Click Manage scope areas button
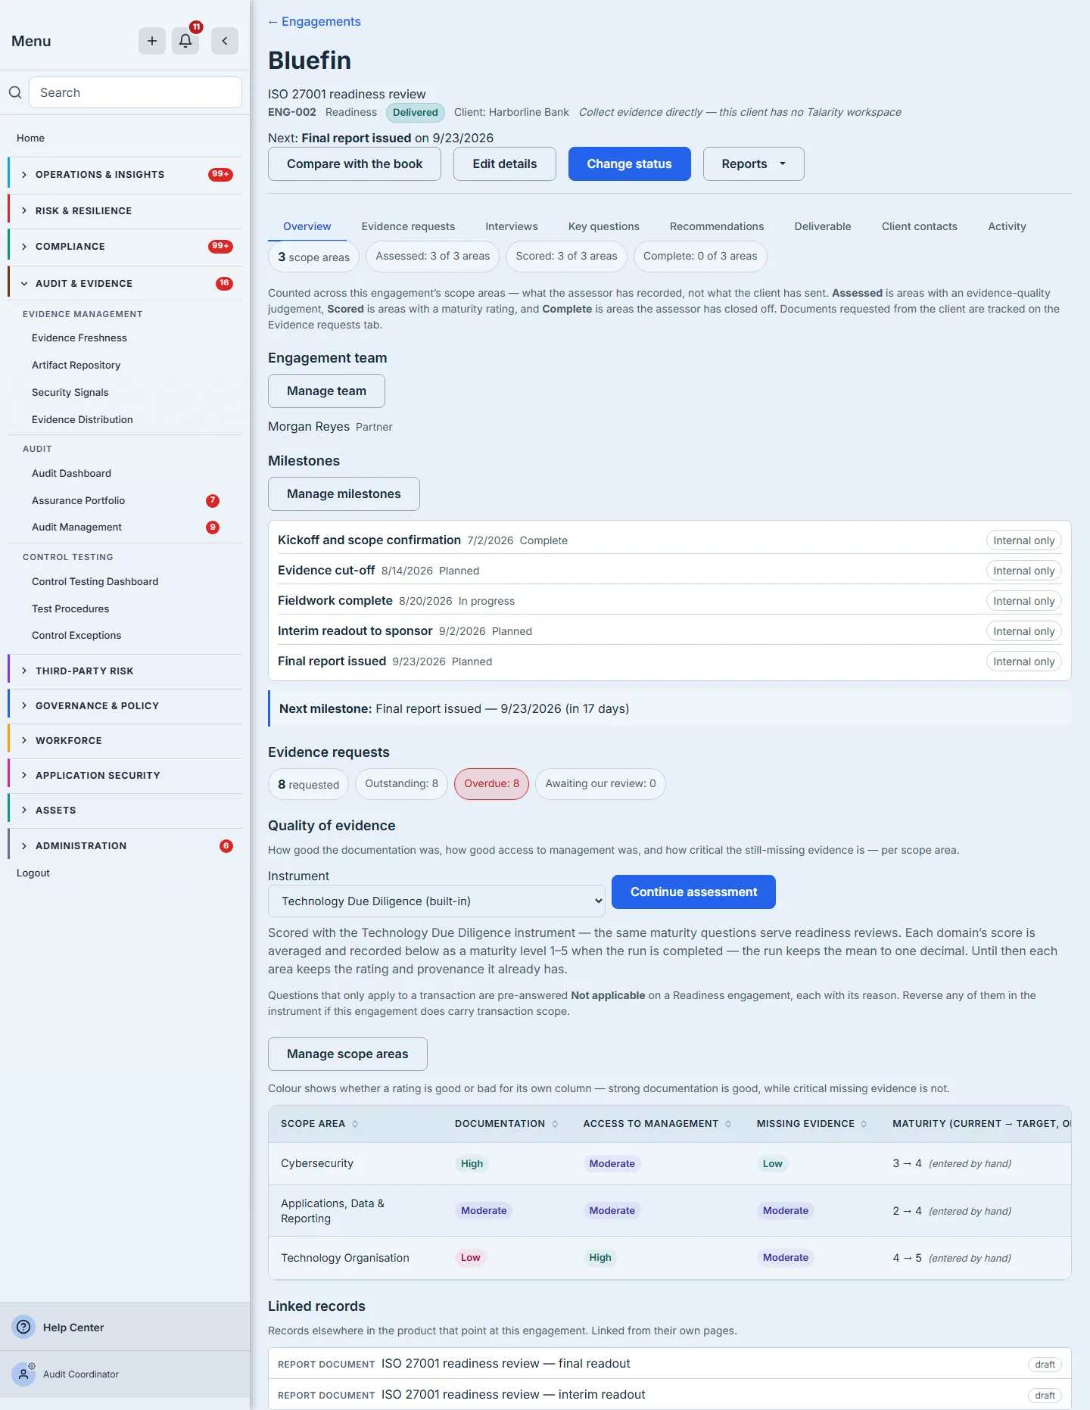The image size is (1090, 1410). (x=347, y=1054)
